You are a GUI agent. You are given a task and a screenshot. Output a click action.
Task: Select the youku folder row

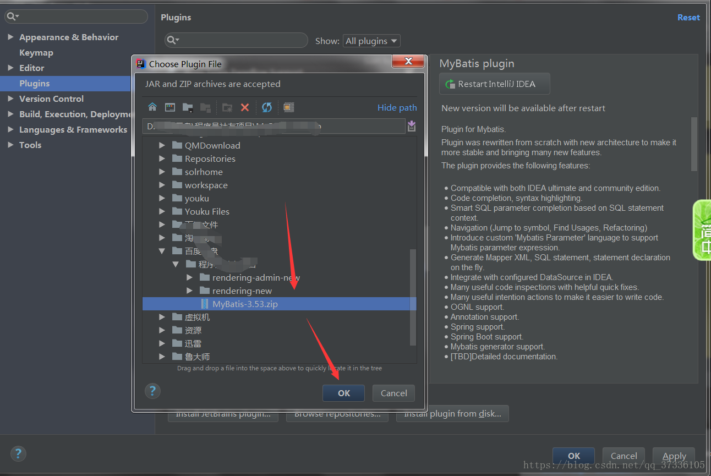click(279, 198)
